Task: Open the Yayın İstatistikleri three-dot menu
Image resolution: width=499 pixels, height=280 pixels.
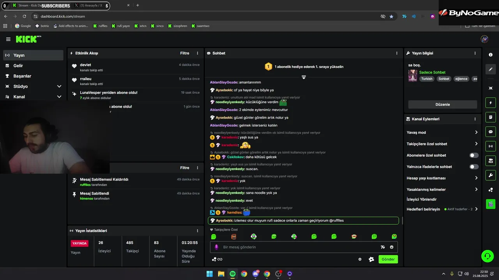Action: pyautogui.click(x=198, y=231)
